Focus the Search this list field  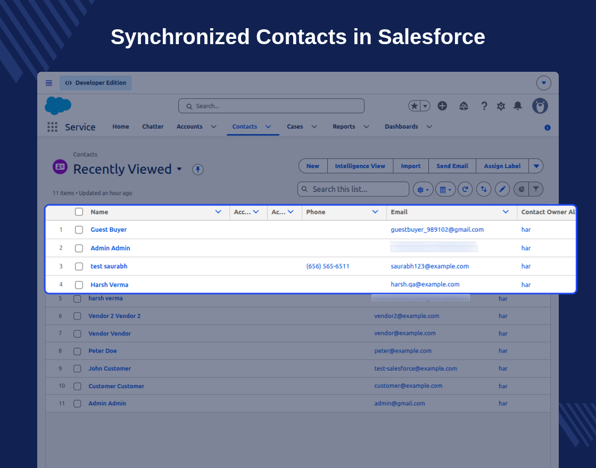click(353, 189)
